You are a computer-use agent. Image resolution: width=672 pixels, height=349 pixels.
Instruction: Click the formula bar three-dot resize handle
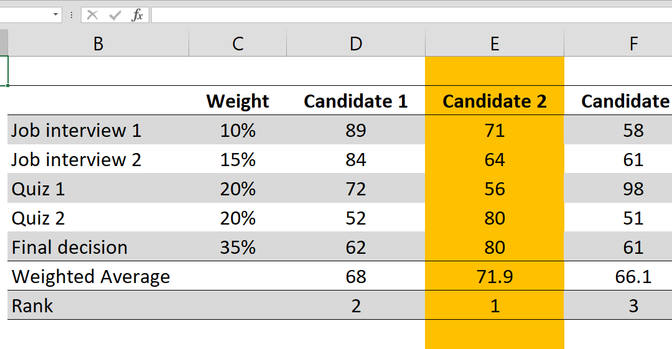tap(71, 16)
